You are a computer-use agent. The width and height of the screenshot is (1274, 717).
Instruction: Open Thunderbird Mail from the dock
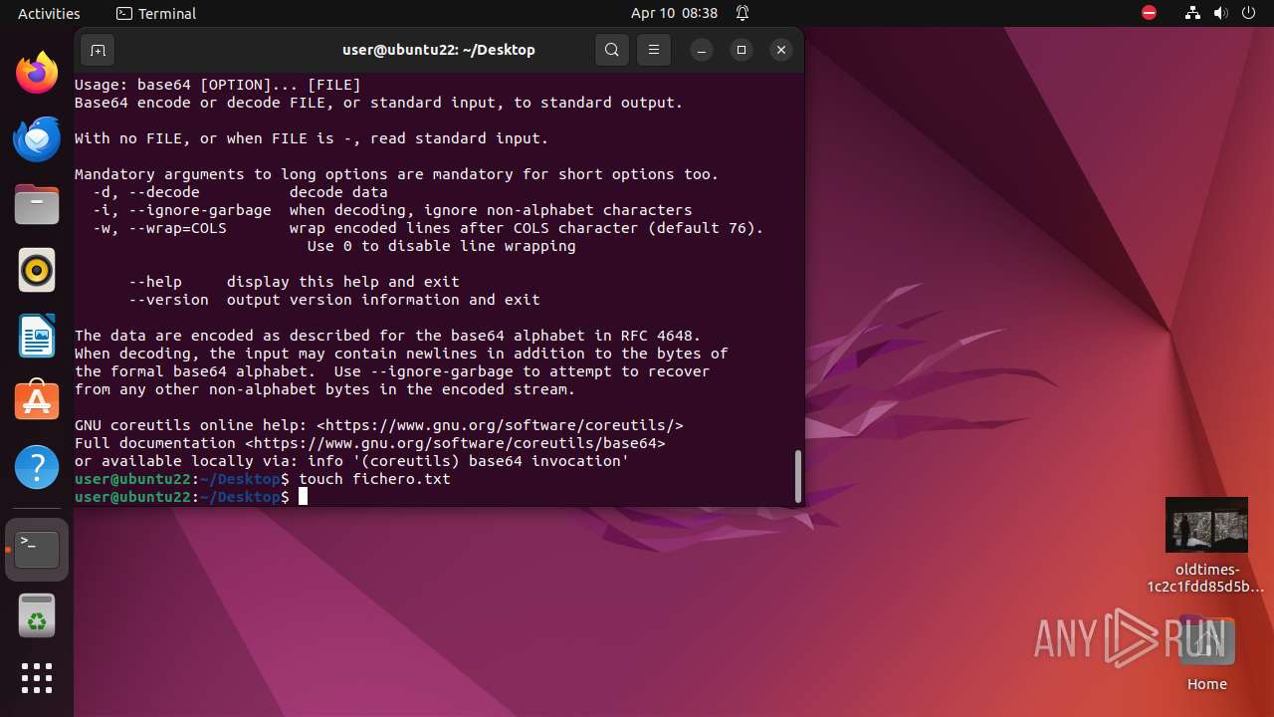pyautogui.click(x=37, y=139)
